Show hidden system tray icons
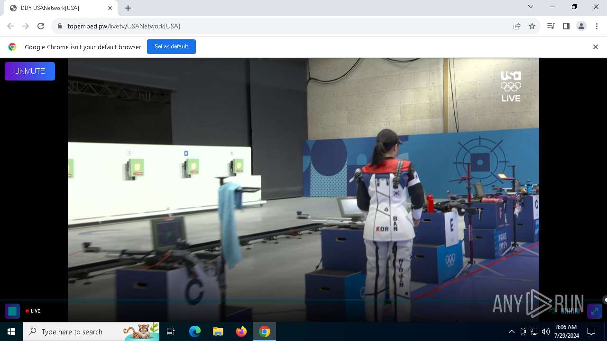 [511, 332]
